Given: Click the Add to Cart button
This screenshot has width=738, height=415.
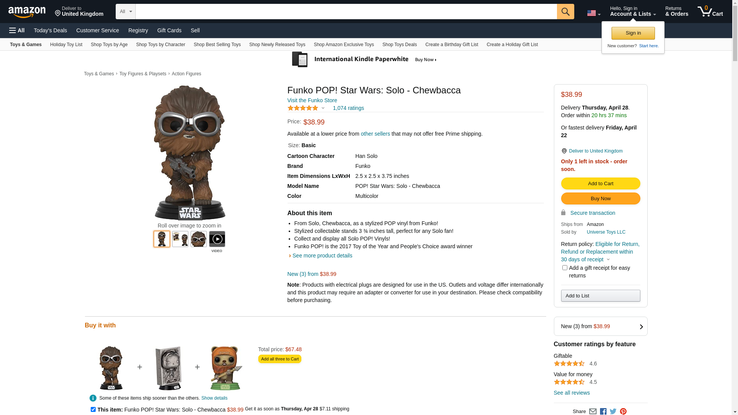Looking at the screenshot, I should pyautogui.click(x=600, y=184).
